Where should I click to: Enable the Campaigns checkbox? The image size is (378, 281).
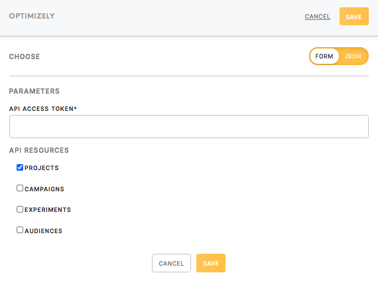pyautogui.click(x=20, y=188)
